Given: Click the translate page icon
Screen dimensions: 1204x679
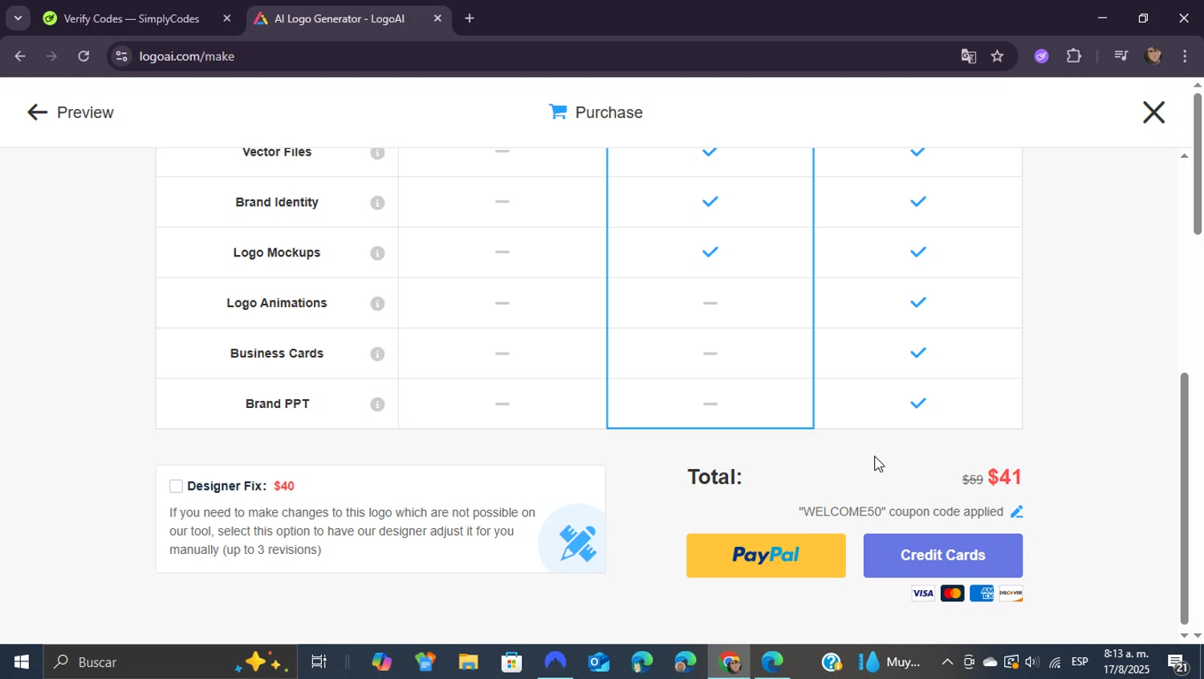Looking at the screenshot, I should 969,56.
